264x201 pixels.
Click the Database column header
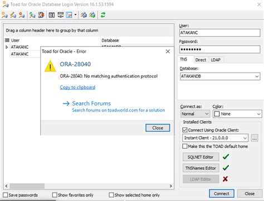pos(137,40)
